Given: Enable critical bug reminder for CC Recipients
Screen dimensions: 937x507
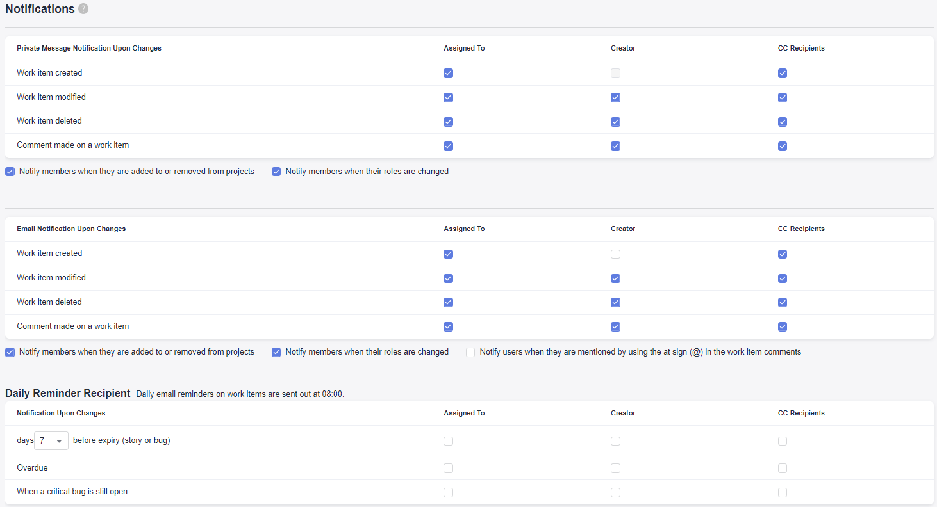Looking at the screenshot, I should click(783, 492).
